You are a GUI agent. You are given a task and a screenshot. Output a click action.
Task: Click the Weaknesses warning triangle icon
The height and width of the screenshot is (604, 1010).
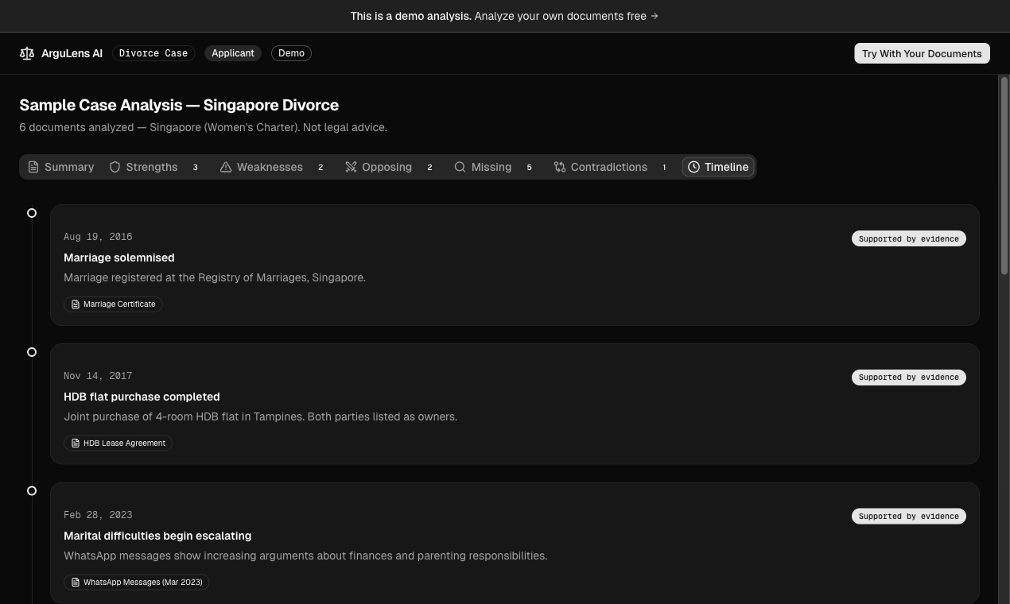tap(226, 167)
